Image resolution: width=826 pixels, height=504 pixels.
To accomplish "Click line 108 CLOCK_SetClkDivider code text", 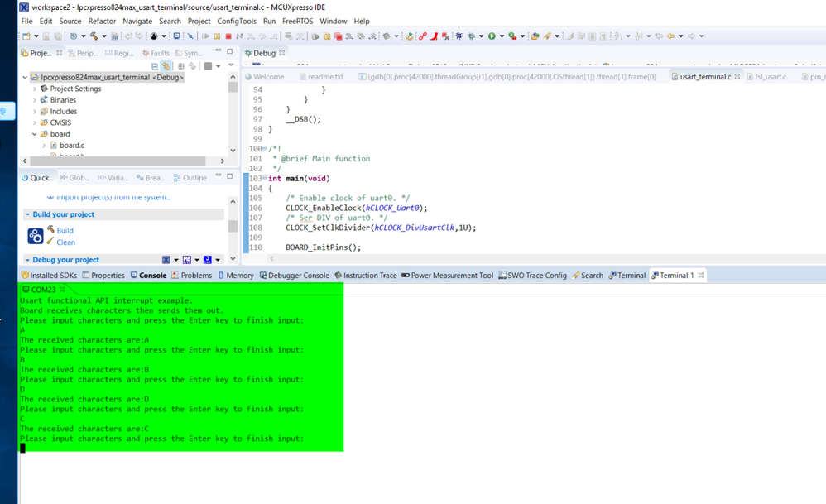I will 381,228.
